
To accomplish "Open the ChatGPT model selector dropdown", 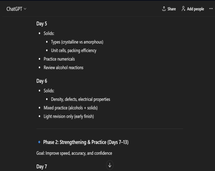I will 17,9.
